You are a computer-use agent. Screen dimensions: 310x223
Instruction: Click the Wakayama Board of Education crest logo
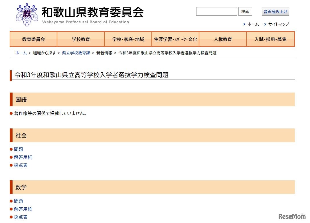point(27,15)
